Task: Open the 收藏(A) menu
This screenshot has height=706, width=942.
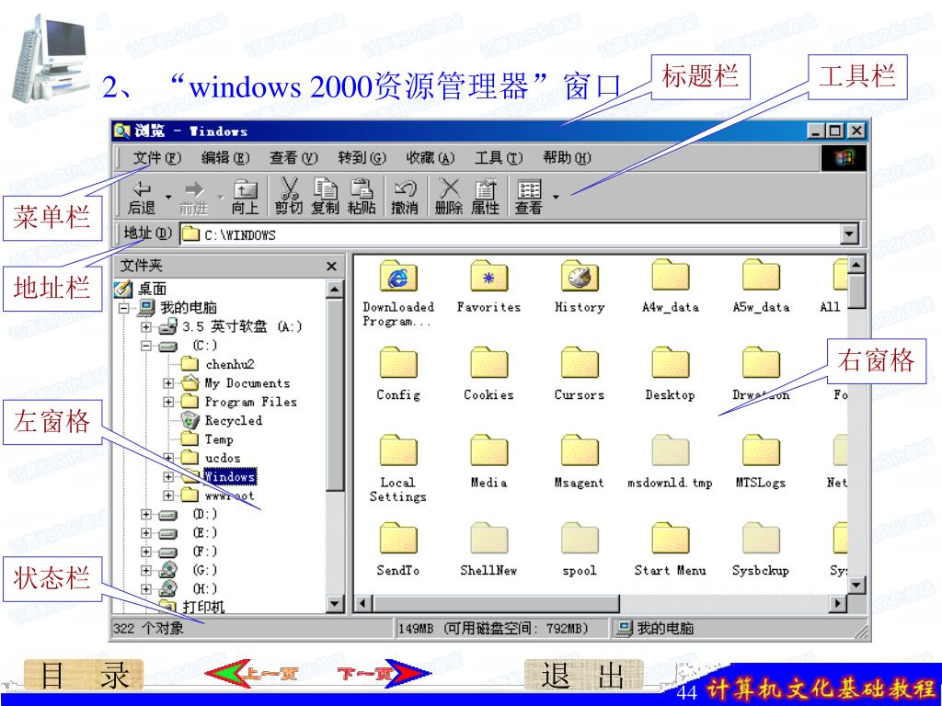Action: pos(431,158)
